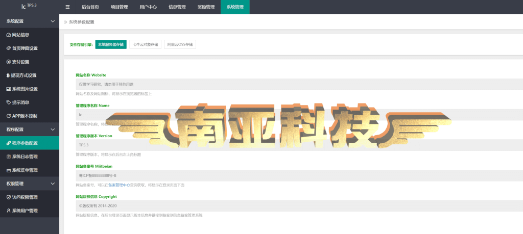Click the 支付设置 yen icon
The image size is (523, 234).
click(x=9, y=62)
